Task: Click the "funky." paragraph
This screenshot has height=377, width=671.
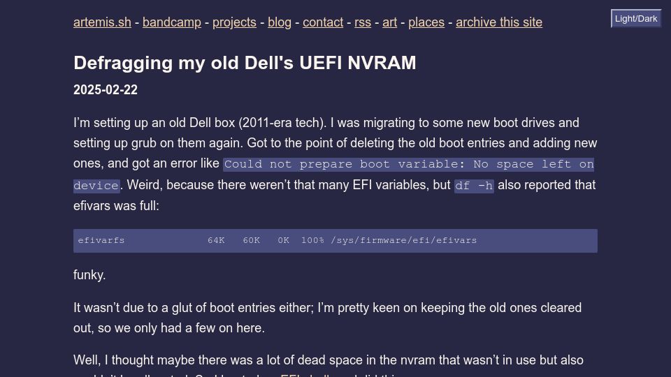Action: point(89,275)
